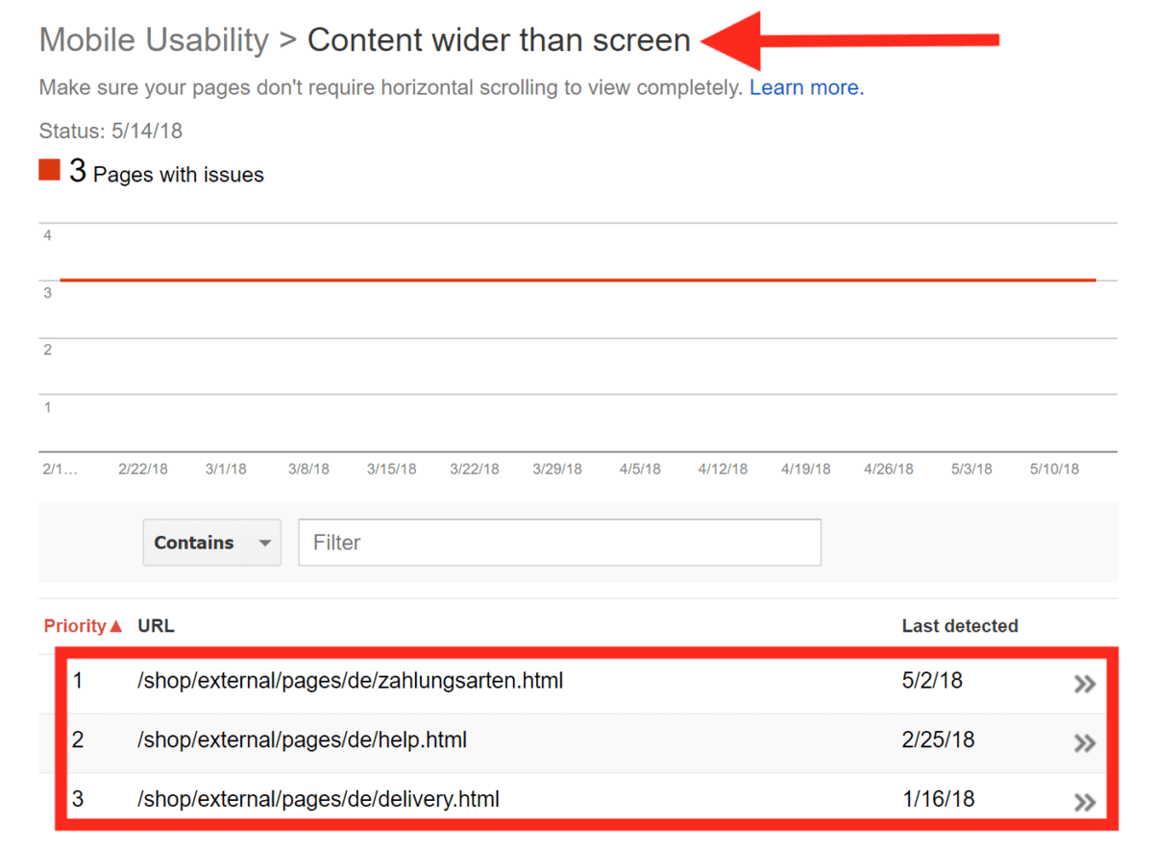The image size is (1153, 847).
Task: Click the 3/29/18 chart axis date
Action: (x=557, y=470)
